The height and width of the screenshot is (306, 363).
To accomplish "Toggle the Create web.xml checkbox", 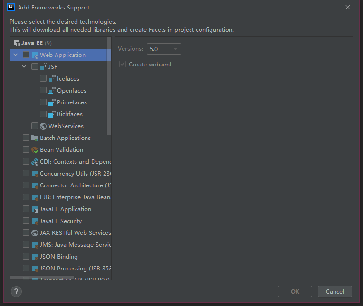I will point(123,64).
